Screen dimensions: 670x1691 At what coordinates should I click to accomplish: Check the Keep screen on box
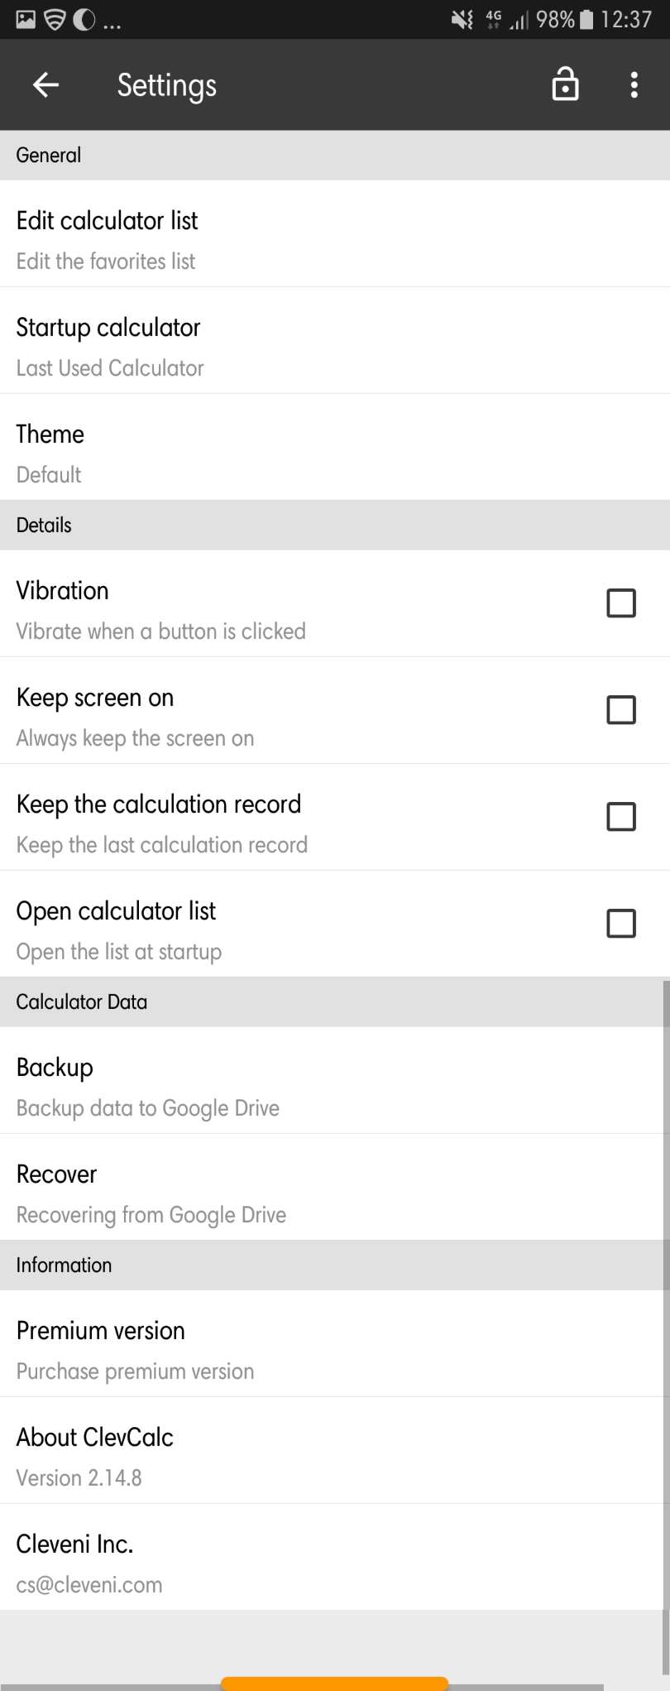(x=621, y=710)
